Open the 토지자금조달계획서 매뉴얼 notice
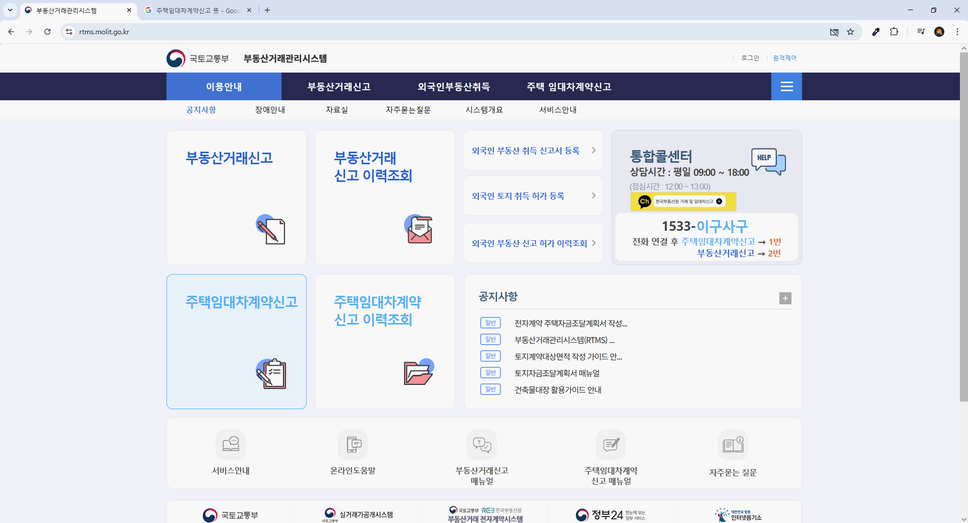This screenshot has height=523, width=968. tap(556, 373)
